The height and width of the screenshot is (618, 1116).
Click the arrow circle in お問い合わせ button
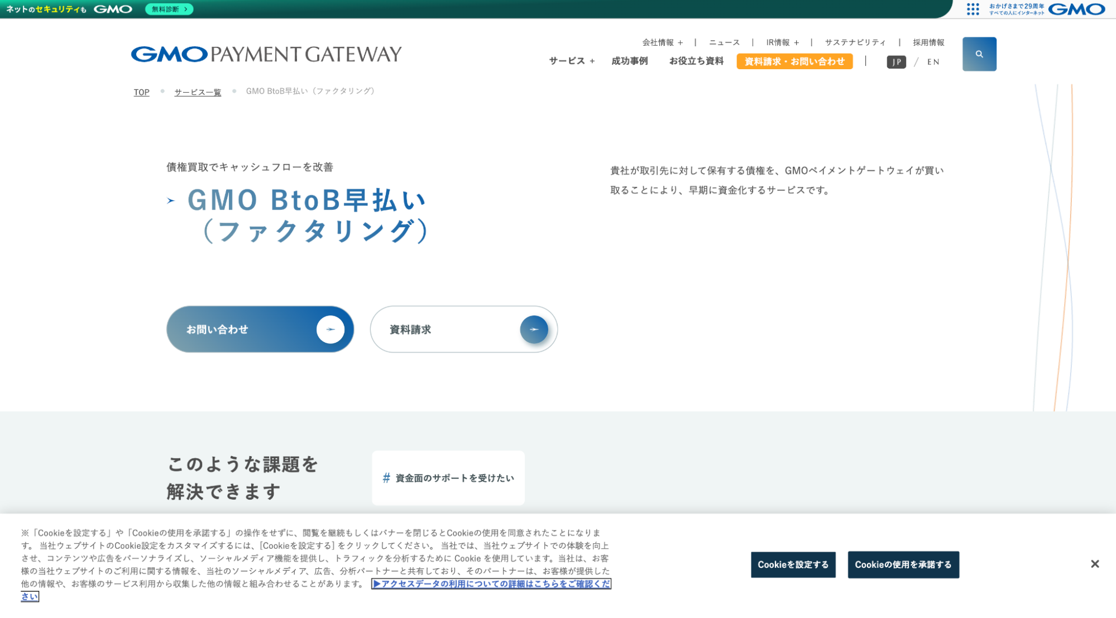point(330,329)
